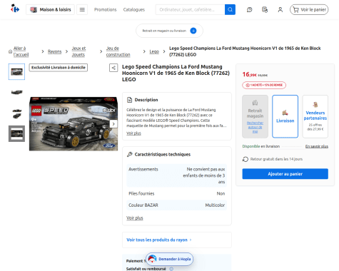339x271 pixels.
Task: Select Retrait magasin option
Action: [x=255, y=116]
